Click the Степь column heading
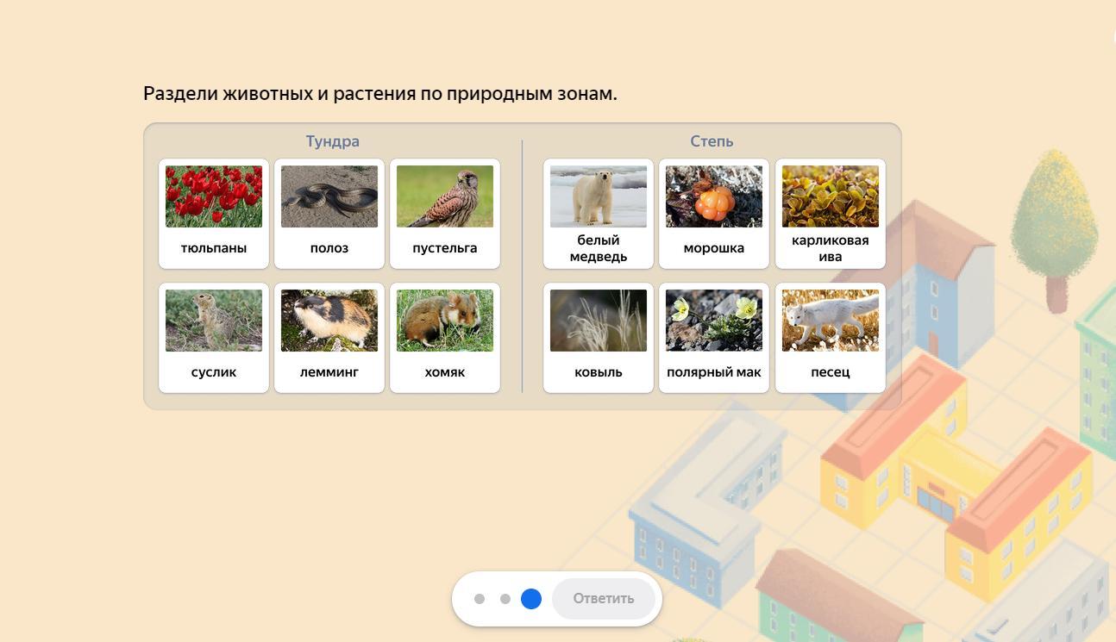Viewport: 1116px width, 642px height. (712, 141)
